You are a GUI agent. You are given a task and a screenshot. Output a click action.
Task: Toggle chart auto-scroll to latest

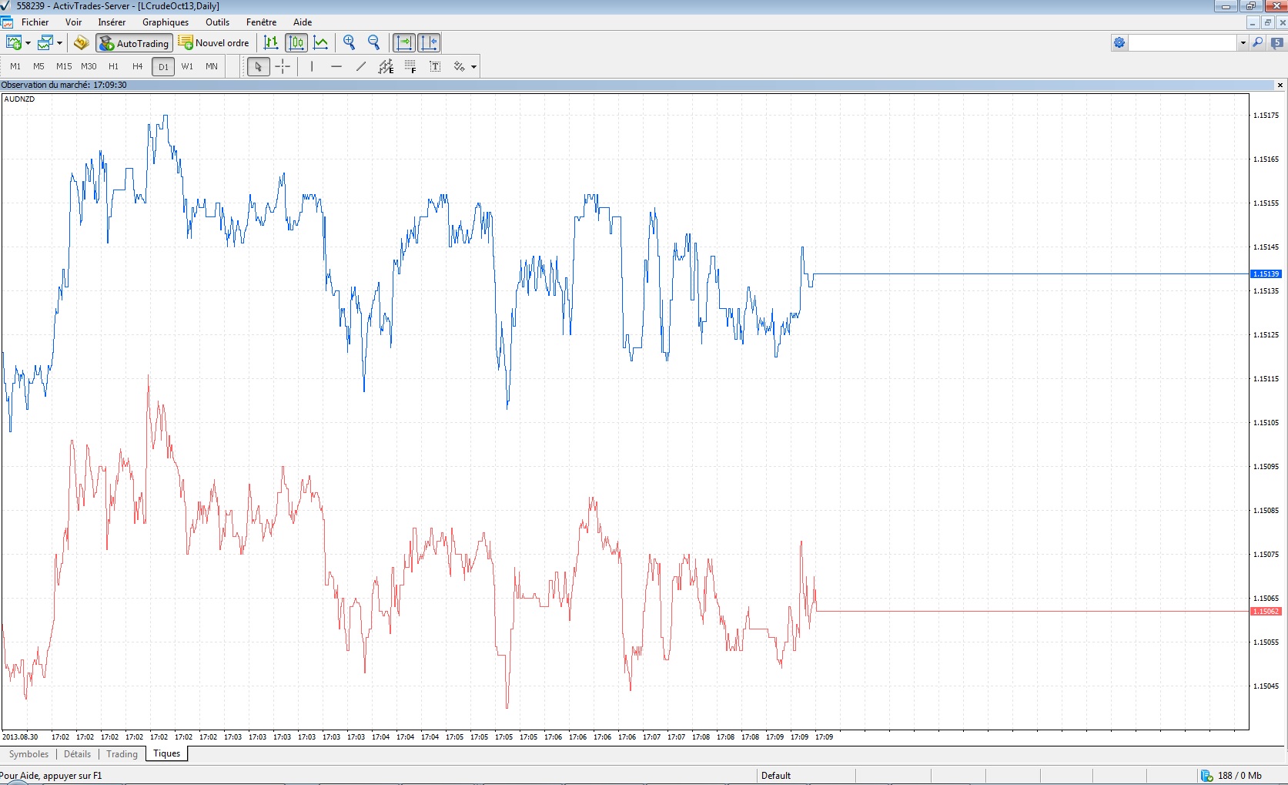(403, 43)
